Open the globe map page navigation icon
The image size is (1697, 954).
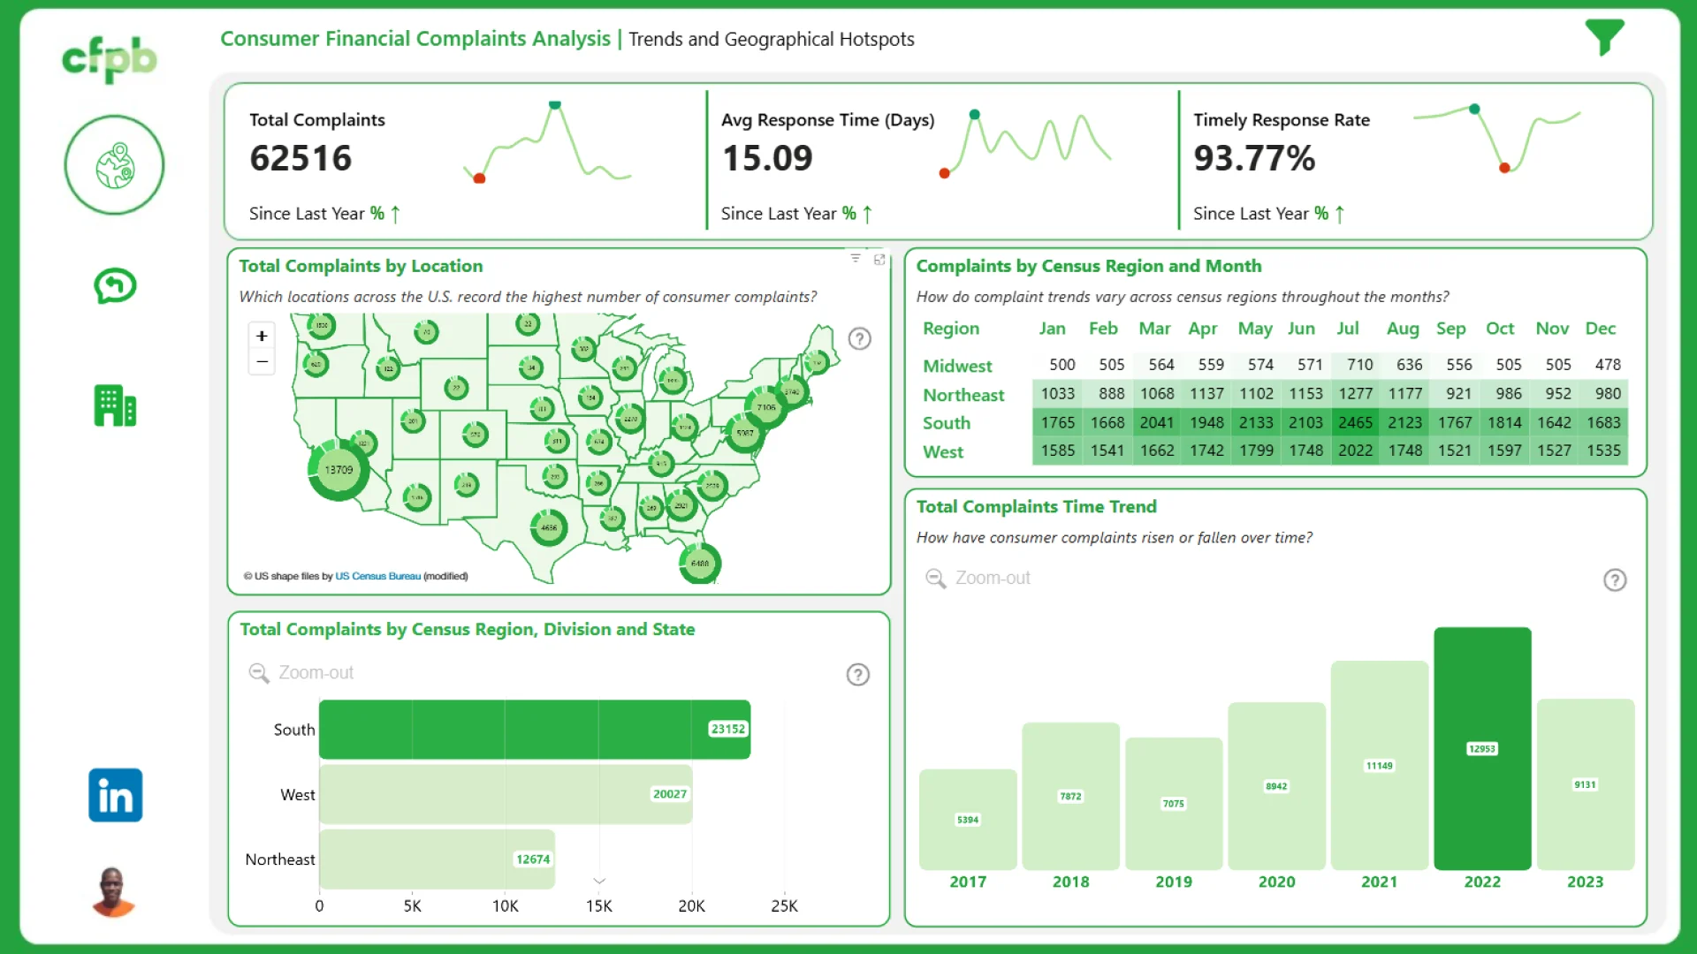[114, 165]
